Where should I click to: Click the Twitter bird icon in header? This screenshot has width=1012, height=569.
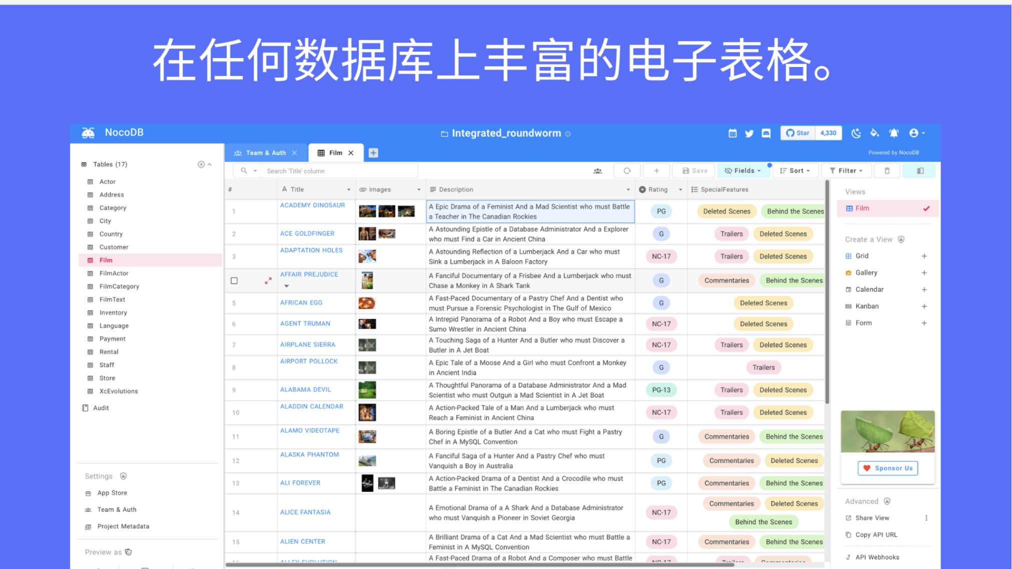pyautogui.click(x=749, y=133)
